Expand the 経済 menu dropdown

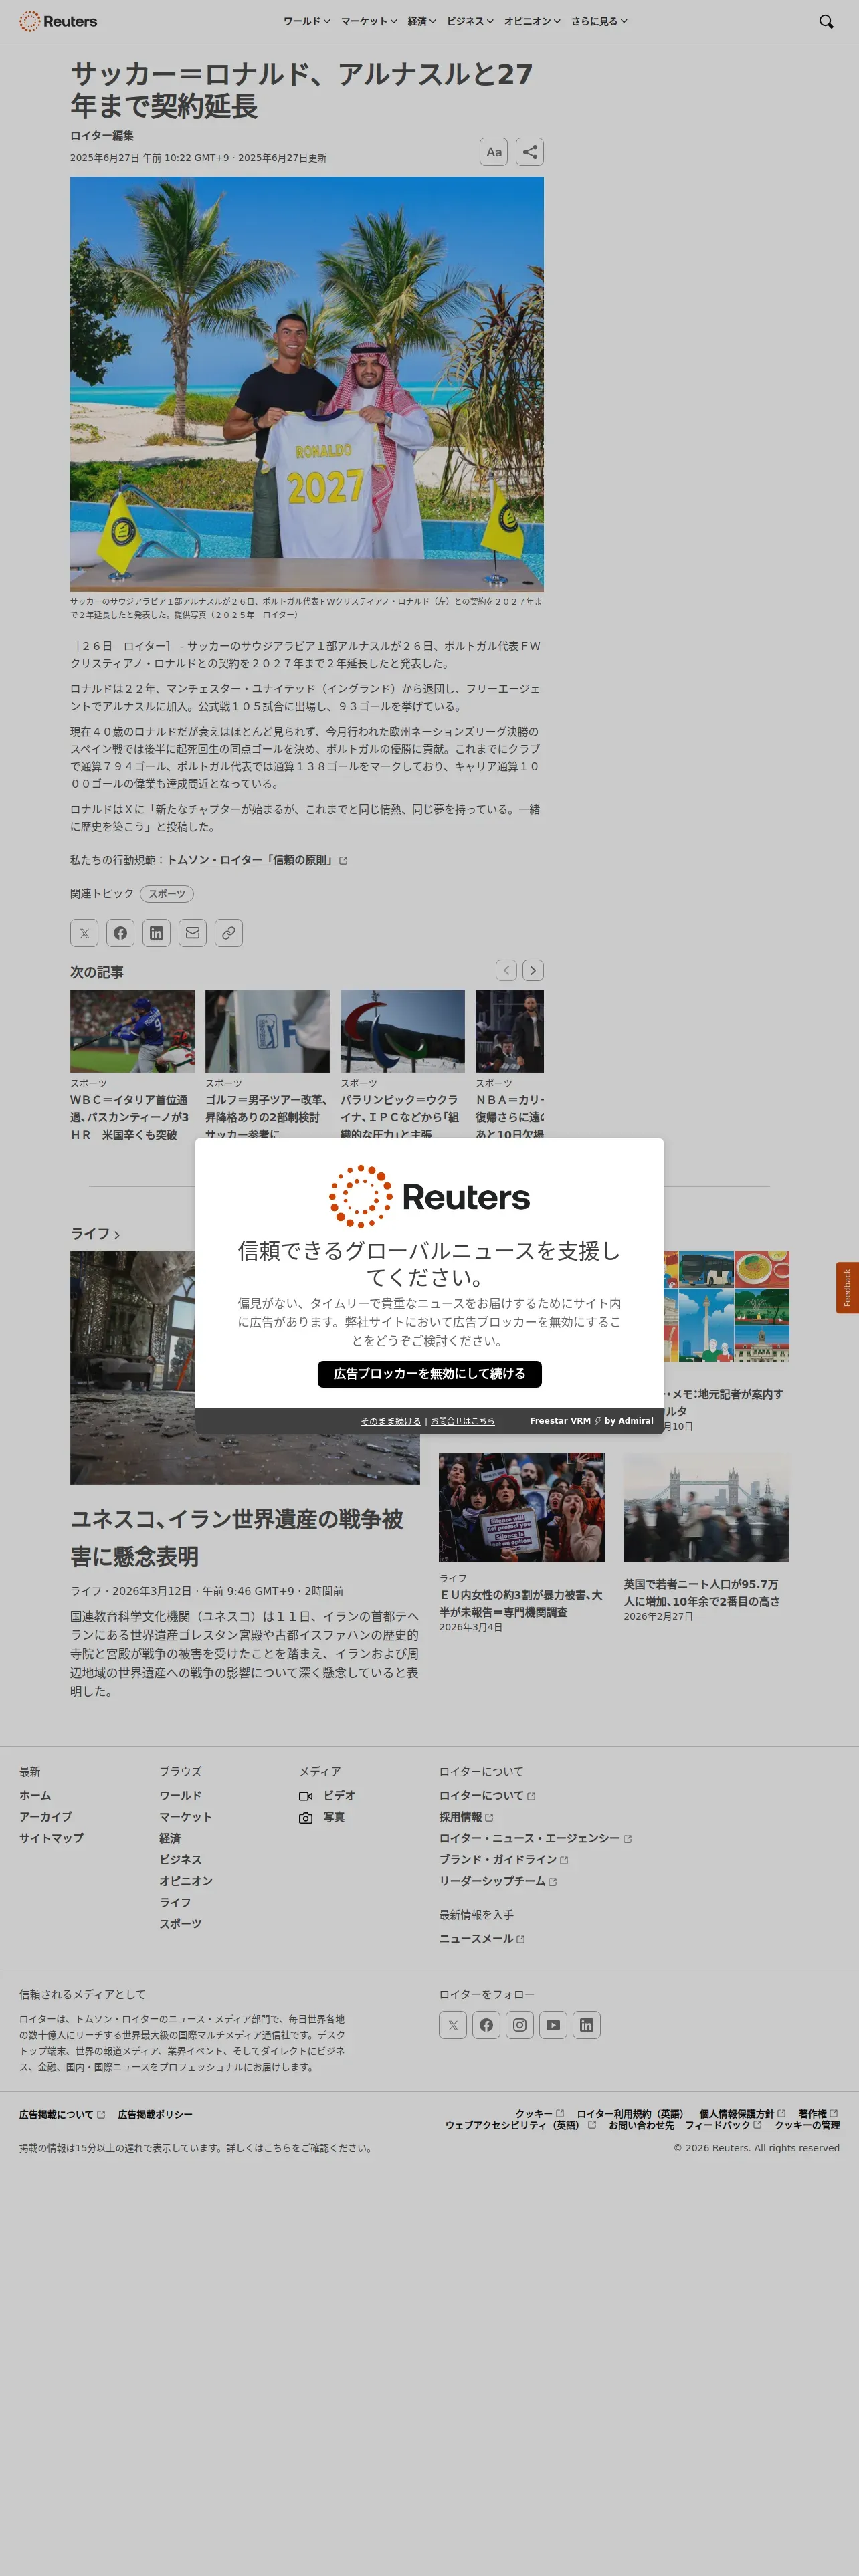click(422, 21)
